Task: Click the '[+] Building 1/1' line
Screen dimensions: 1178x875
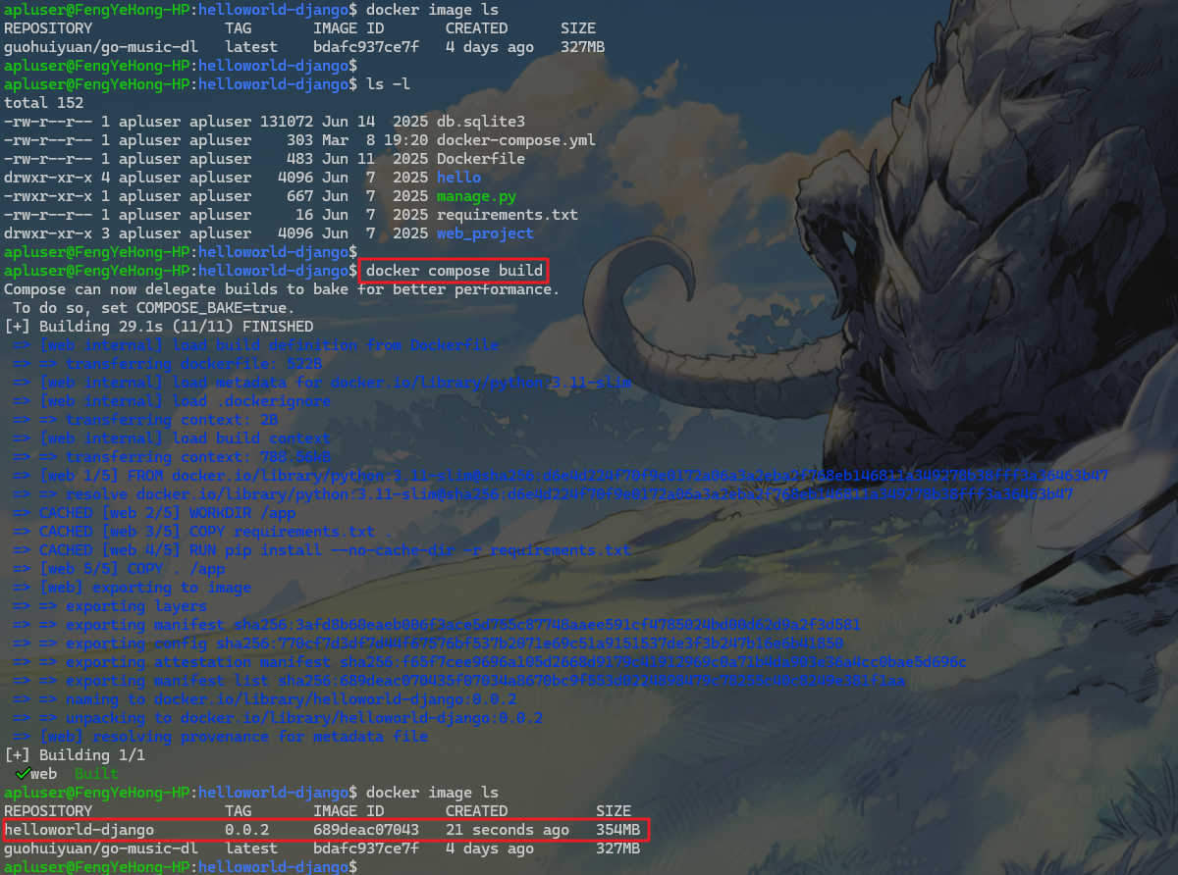Action: coord(75,755)
